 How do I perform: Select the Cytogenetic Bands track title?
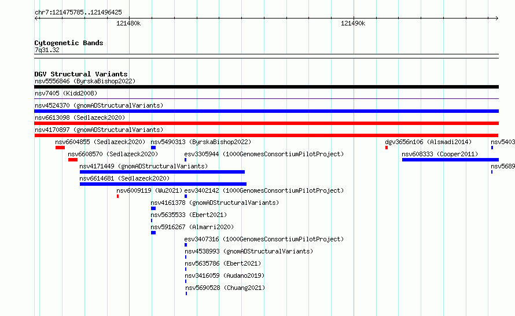click(69, 43)
